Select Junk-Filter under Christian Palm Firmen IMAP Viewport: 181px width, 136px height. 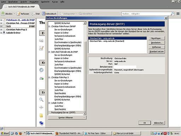(59, 39)
